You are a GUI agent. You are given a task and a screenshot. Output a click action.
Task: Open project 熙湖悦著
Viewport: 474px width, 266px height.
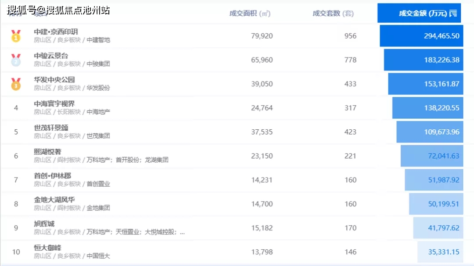pos(47,152)
